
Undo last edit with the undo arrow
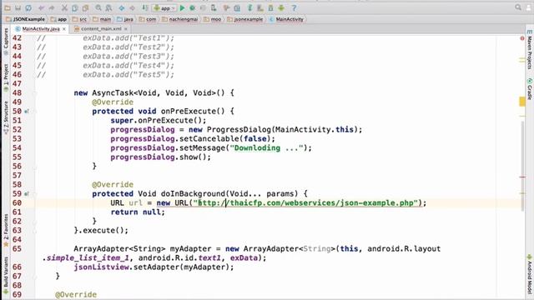tap(42, 7)
